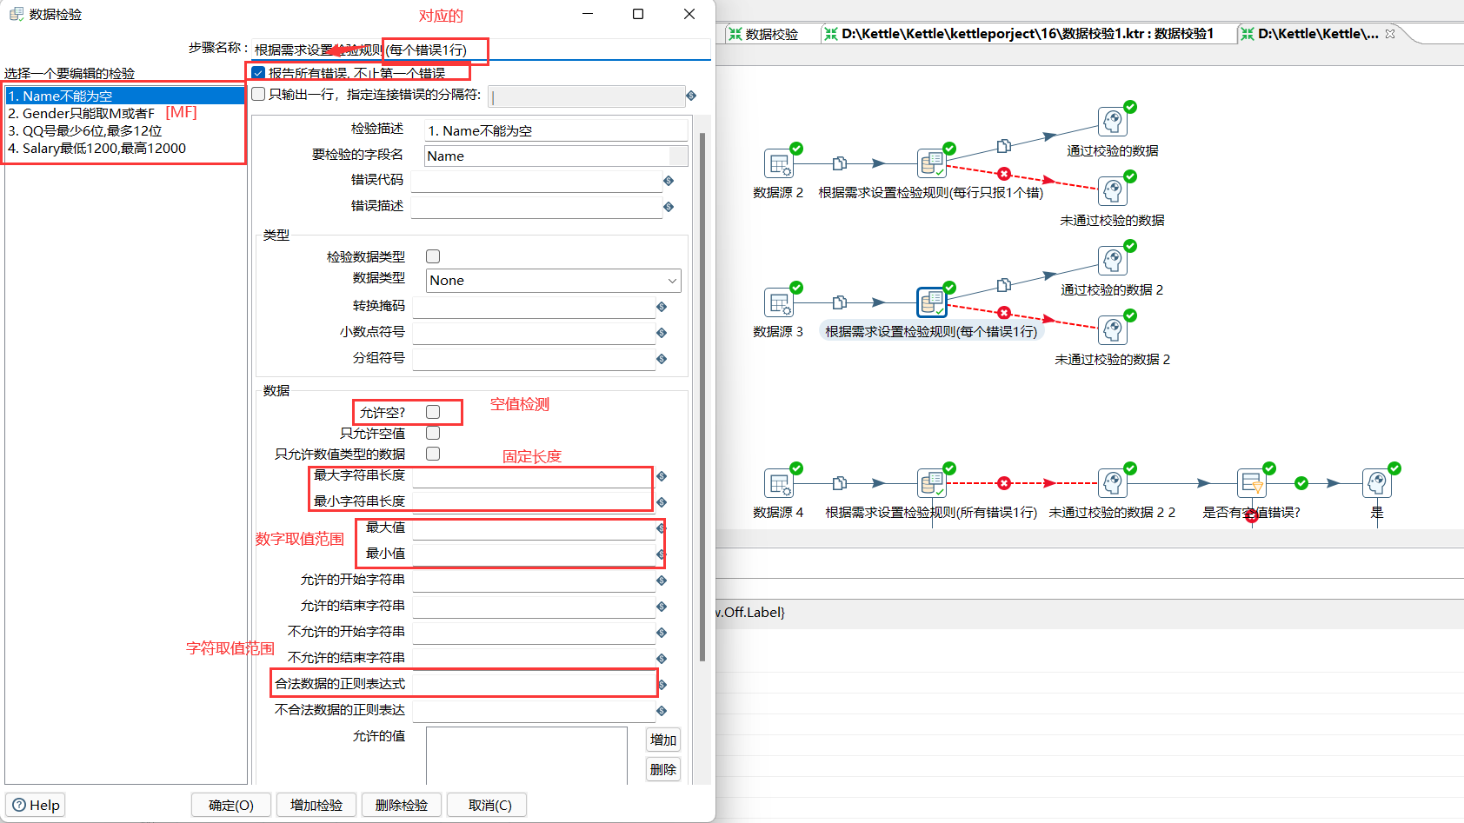
Task: Click the 最大值 input field
Action: point(533,528)
